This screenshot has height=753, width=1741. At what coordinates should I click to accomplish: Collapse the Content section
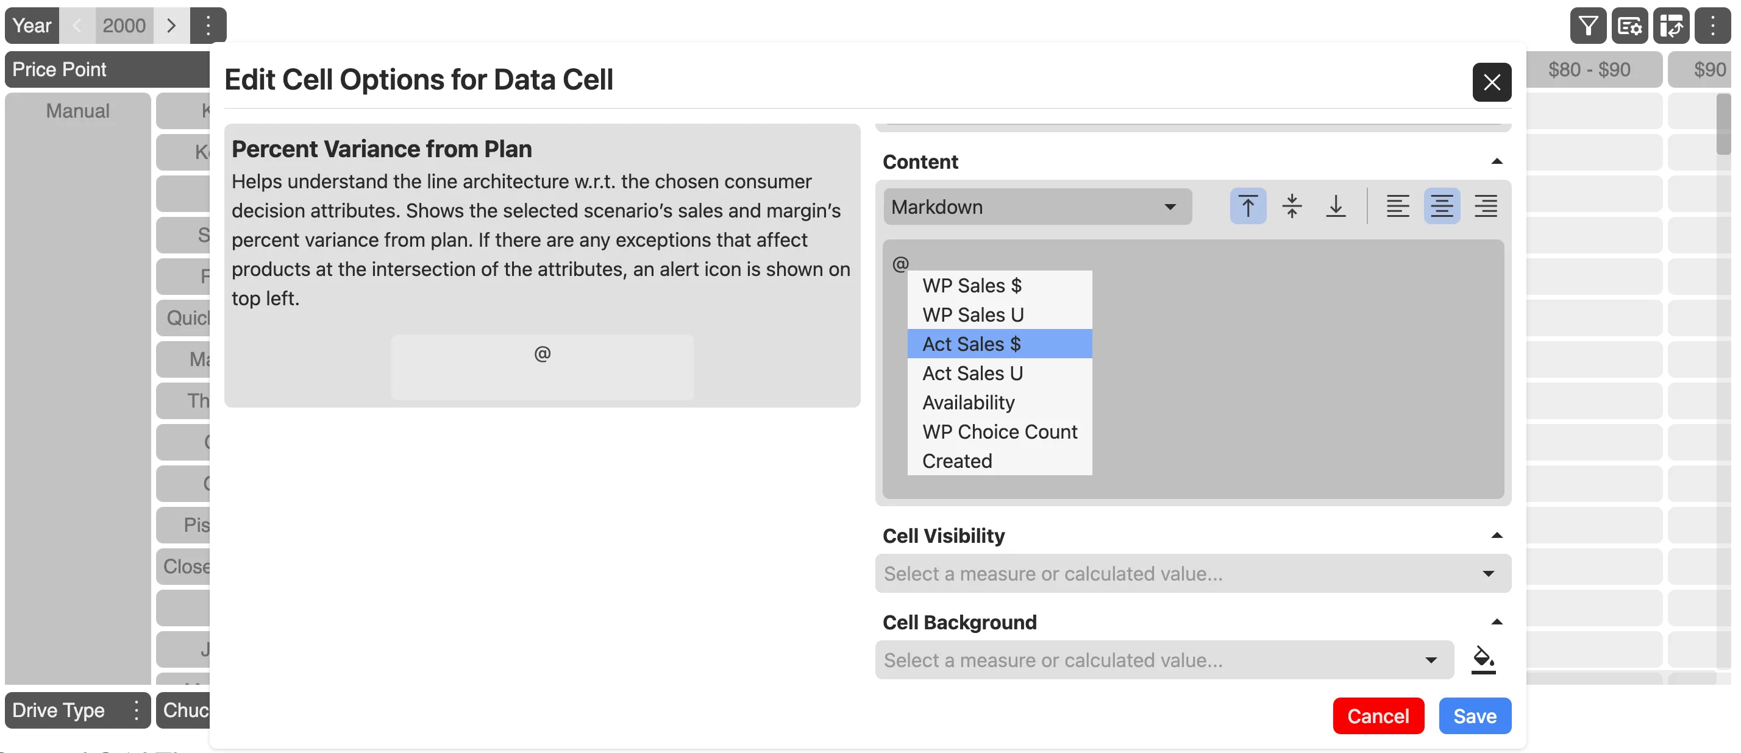click(x=1498, y=161)
